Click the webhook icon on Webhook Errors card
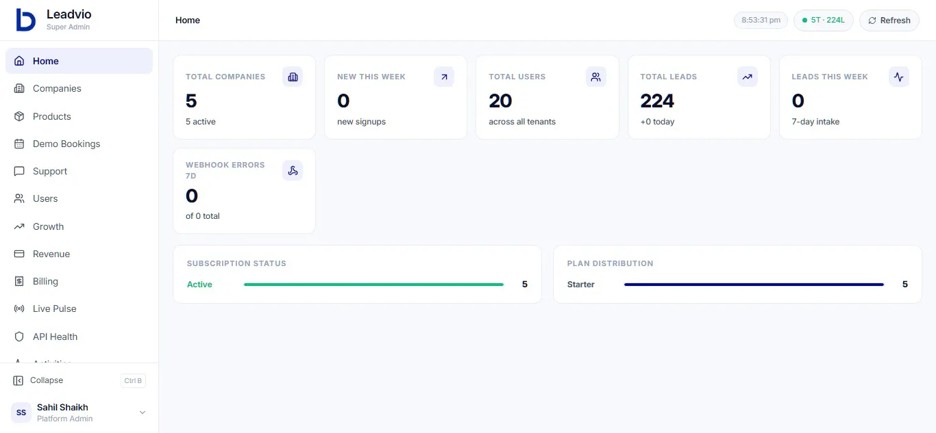Image resolution: width=936 pixels, height=433 pixels. pyautogui.click(x=293, y=170)
